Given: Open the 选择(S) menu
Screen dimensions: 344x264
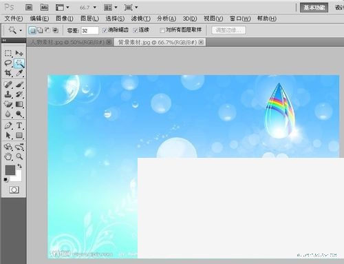Looking at the screenshot, I should click(x=115, y=19).
